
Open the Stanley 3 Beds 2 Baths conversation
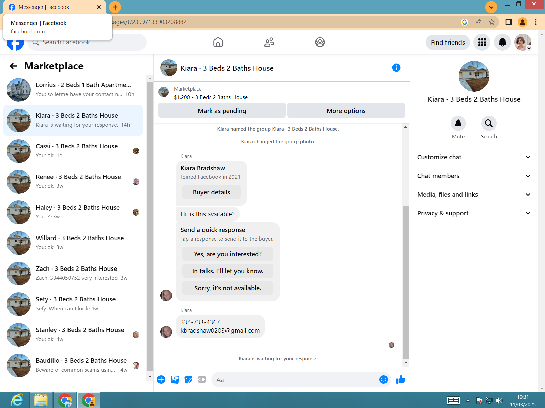click(73, 335)
